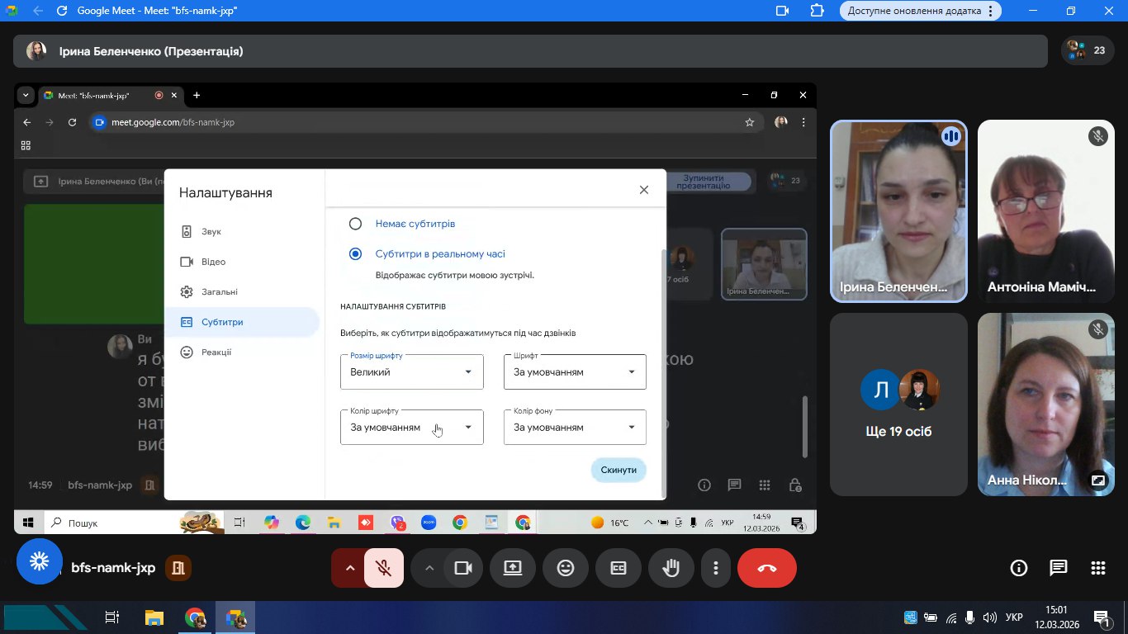Toggle closed captions CC button

point(618,568)
